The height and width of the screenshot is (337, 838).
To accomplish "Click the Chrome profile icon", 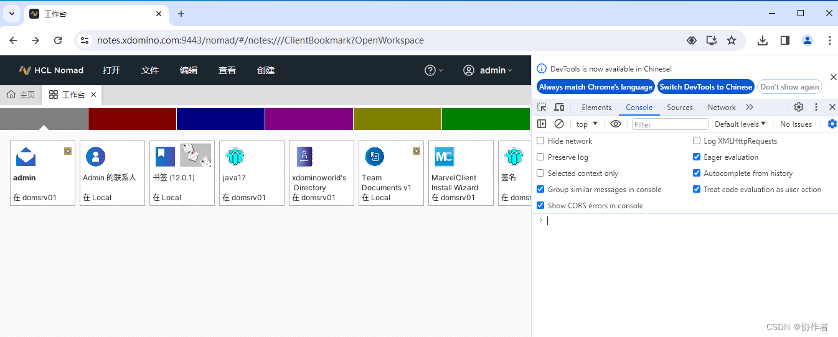I will (x=807, y=40).
